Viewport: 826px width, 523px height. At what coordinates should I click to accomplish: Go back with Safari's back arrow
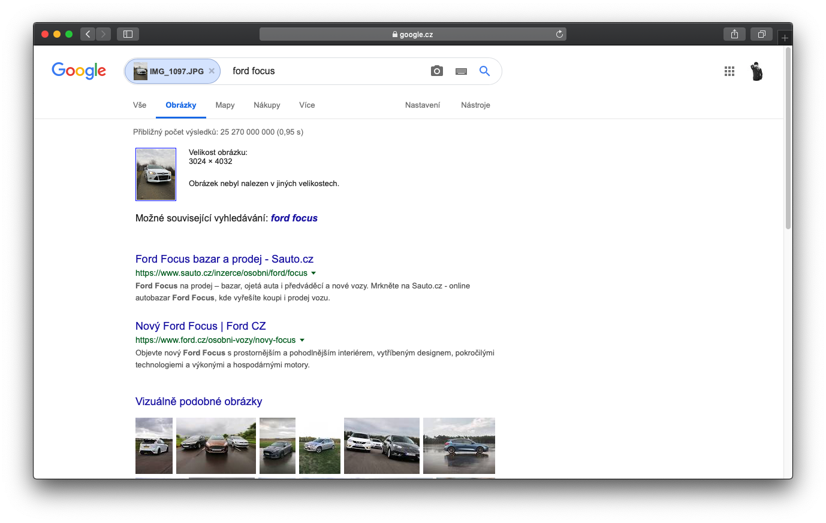pos(88,34)
